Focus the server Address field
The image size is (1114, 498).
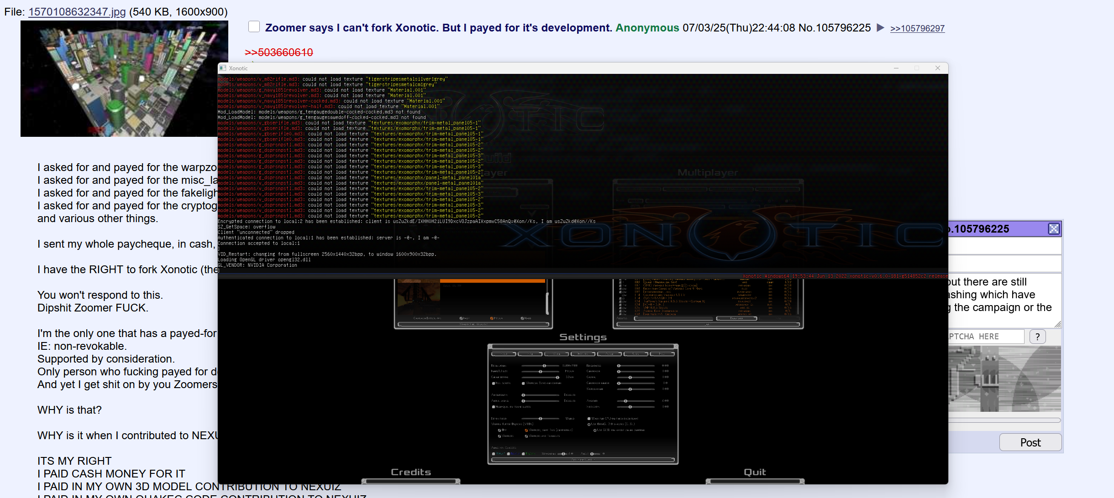point(673,318)
